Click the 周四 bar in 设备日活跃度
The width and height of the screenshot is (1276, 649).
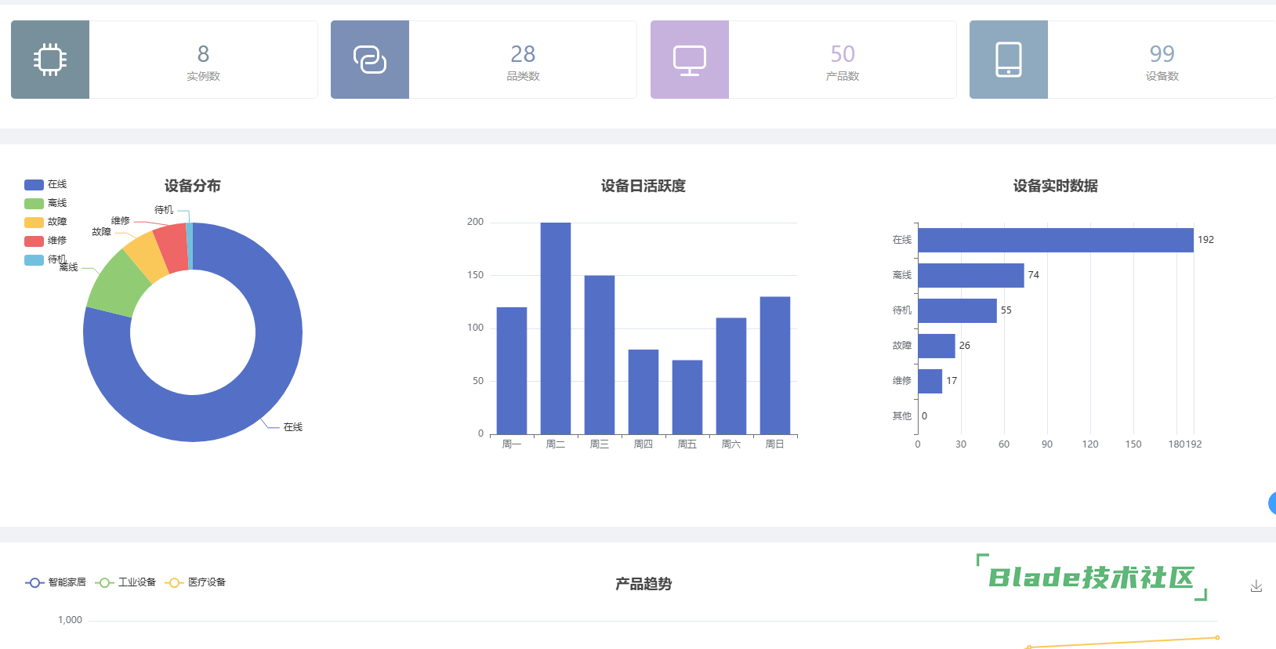[643, 392]
